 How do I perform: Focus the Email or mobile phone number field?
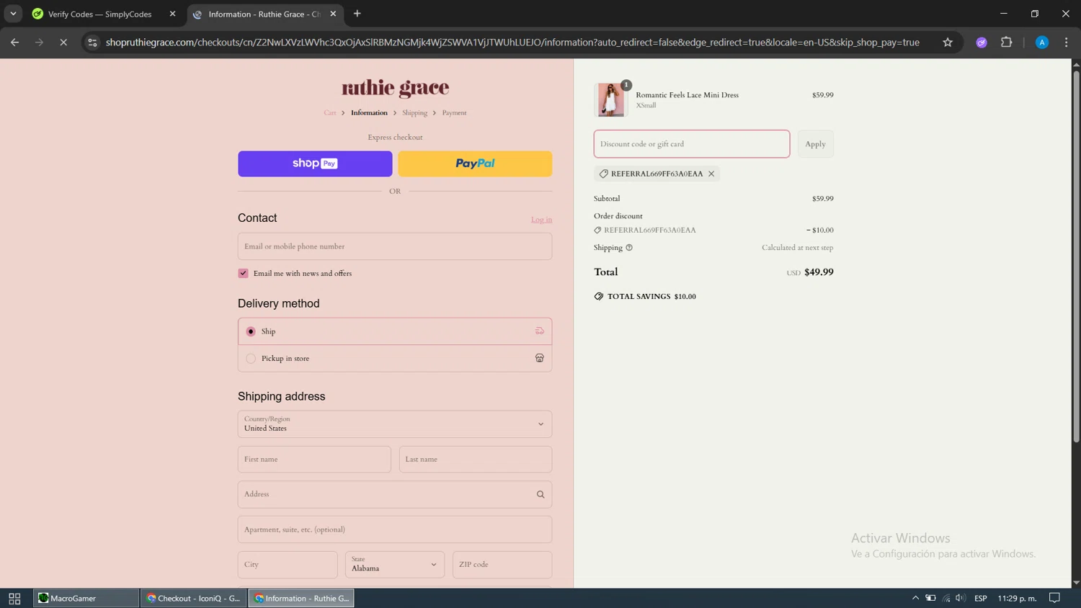395,246
